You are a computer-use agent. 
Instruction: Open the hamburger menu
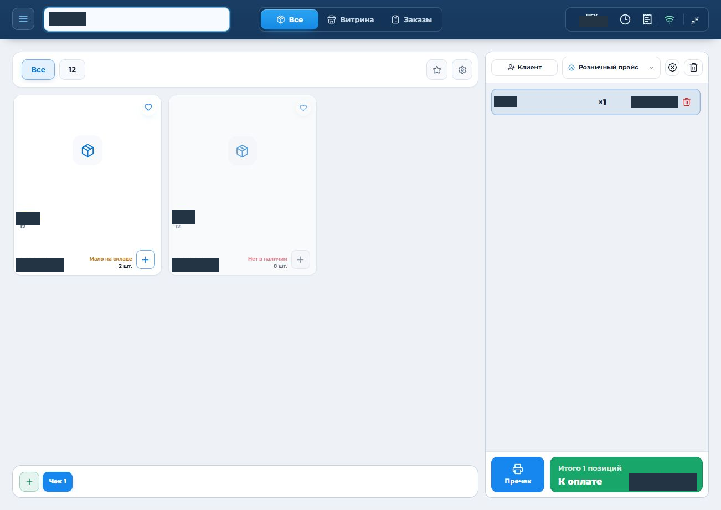point(23,19)
